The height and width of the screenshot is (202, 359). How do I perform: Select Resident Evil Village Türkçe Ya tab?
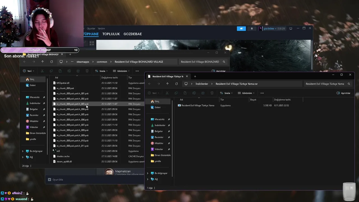click(168, 76)
